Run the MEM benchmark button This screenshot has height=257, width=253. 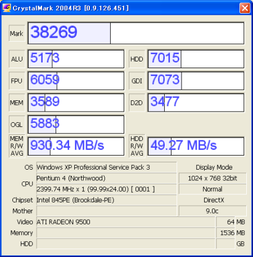click(x=17, y=103)
